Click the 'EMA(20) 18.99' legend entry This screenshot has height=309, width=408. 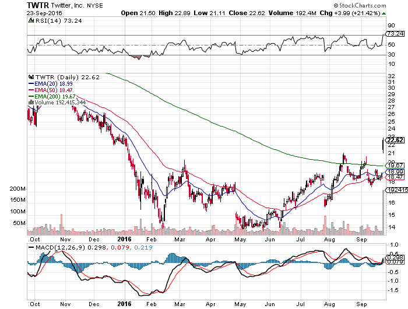(54, 84)
